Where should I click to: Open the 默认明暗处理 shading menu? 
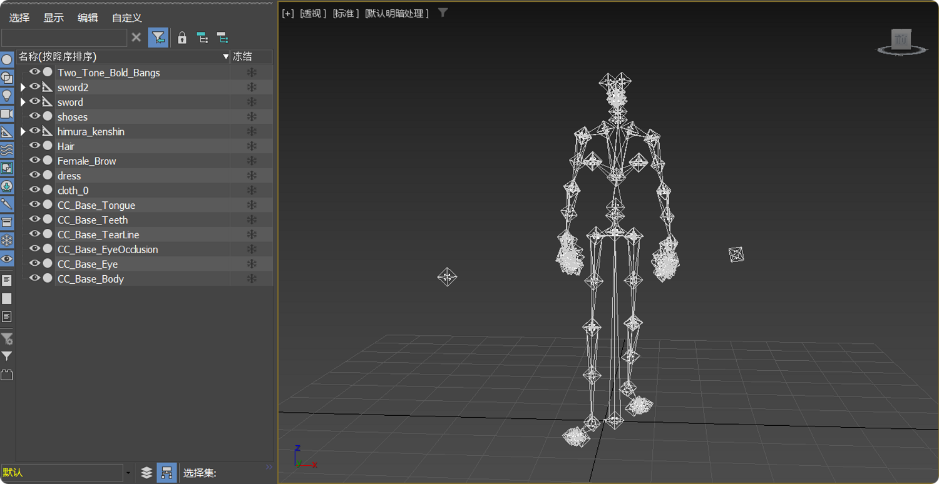(397, 13)
